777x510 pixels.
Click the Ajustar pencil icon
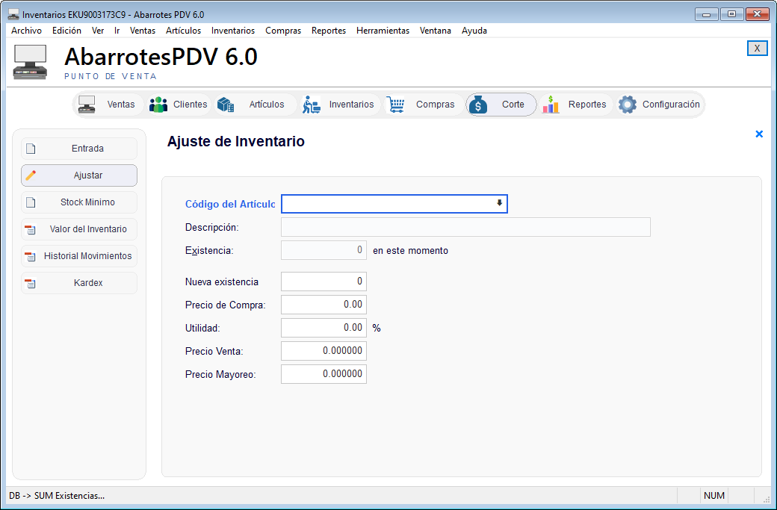tap(31, 175)
